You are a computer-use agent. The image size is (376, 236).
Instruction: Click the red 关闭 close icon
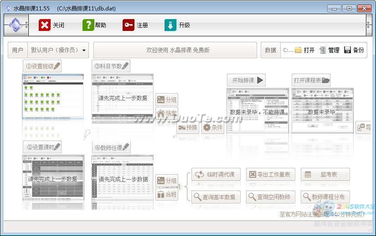click(44, 25)
